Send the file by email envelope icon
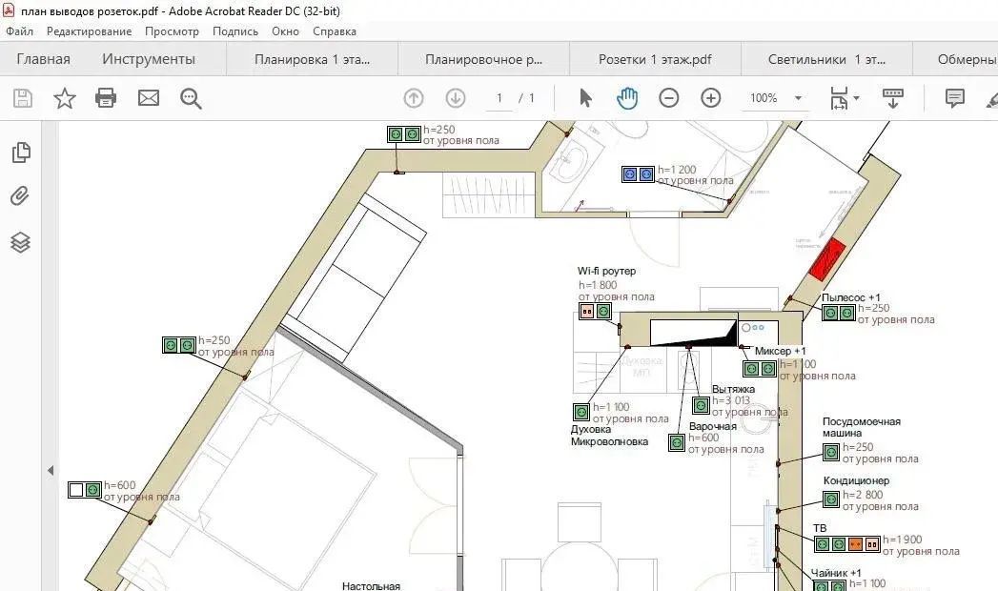 click(149, 98)
